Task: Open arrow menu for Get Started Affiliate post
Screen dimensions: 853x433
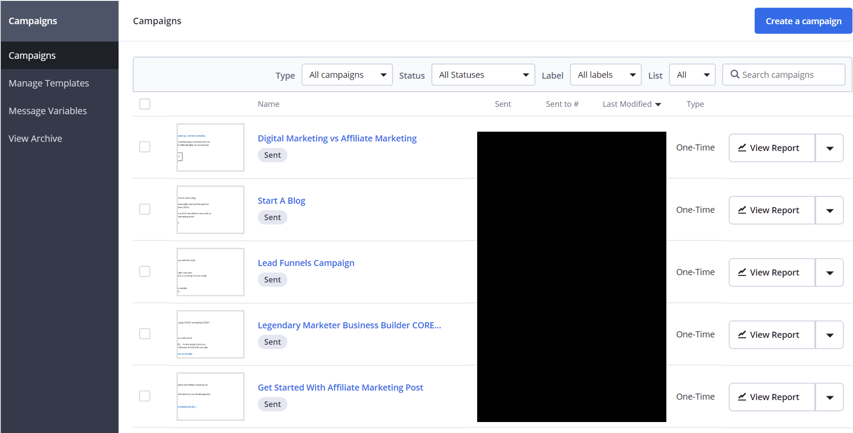Action: click(x=829, y=397)
